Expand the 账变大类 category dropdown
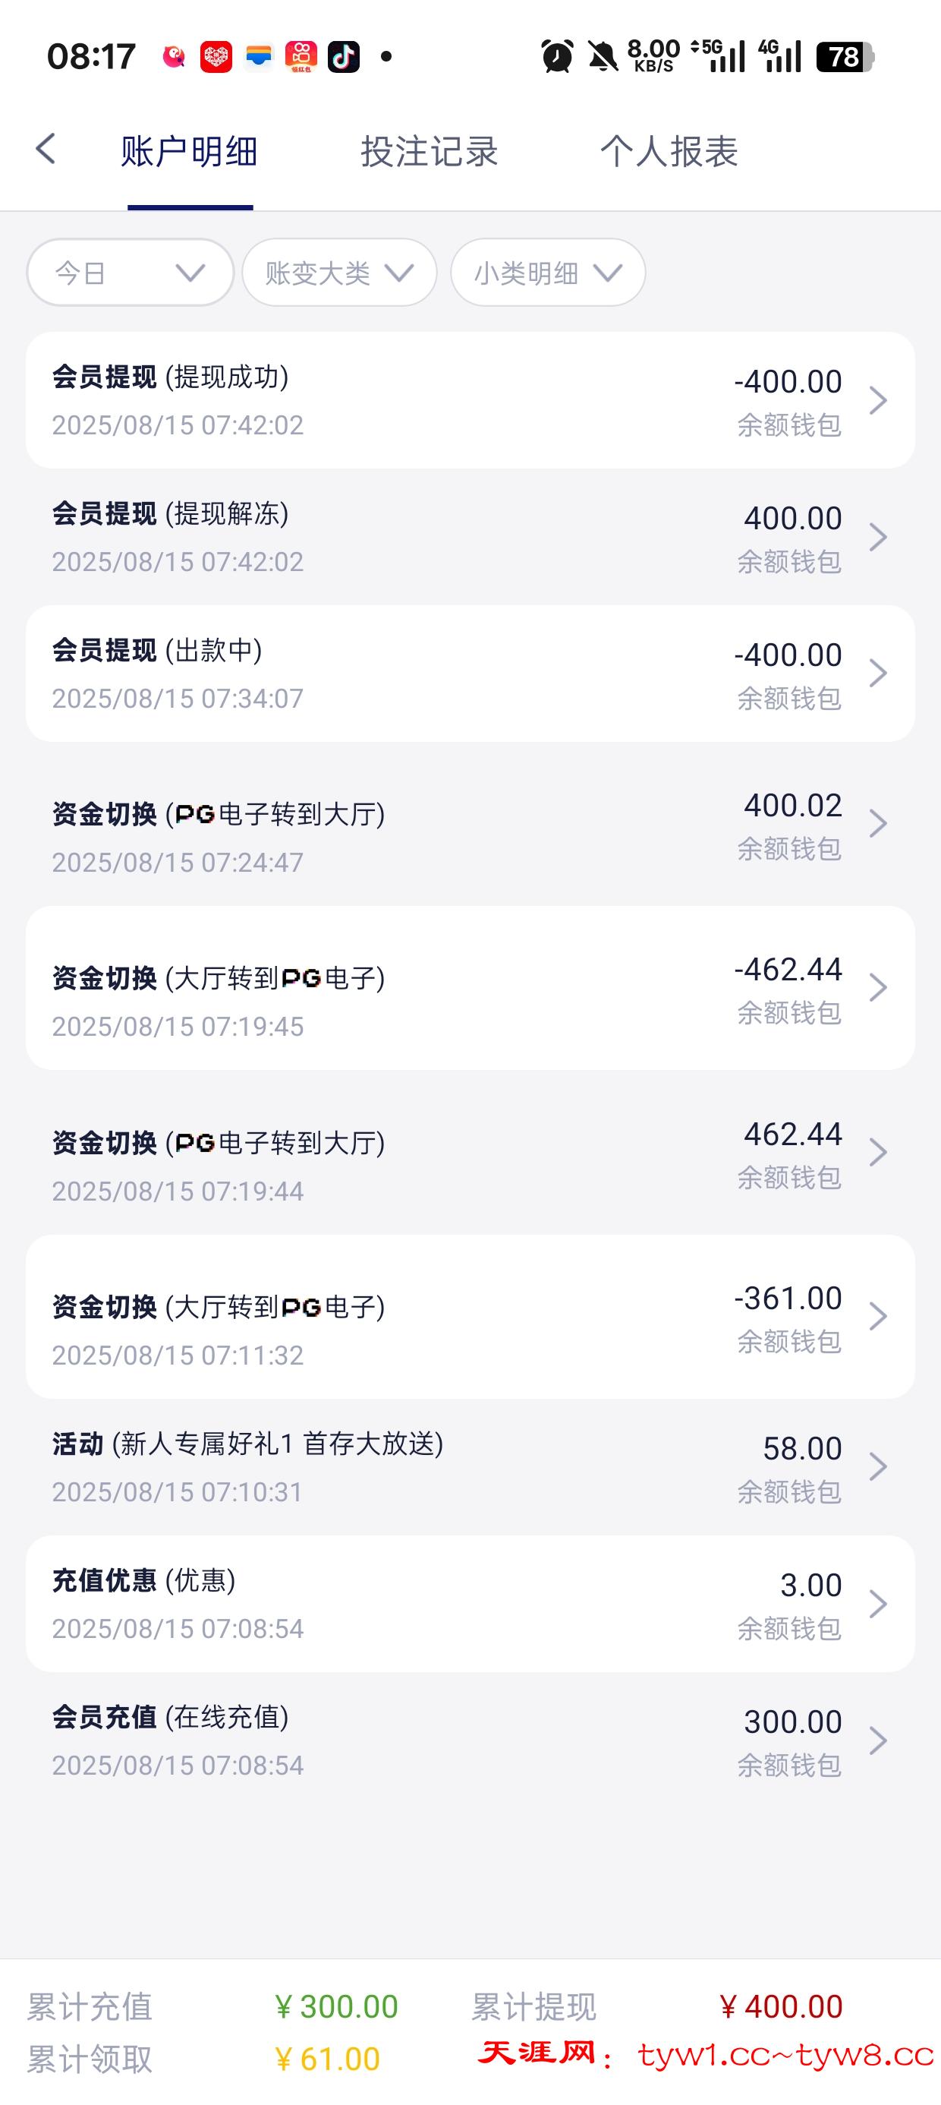 339,272
